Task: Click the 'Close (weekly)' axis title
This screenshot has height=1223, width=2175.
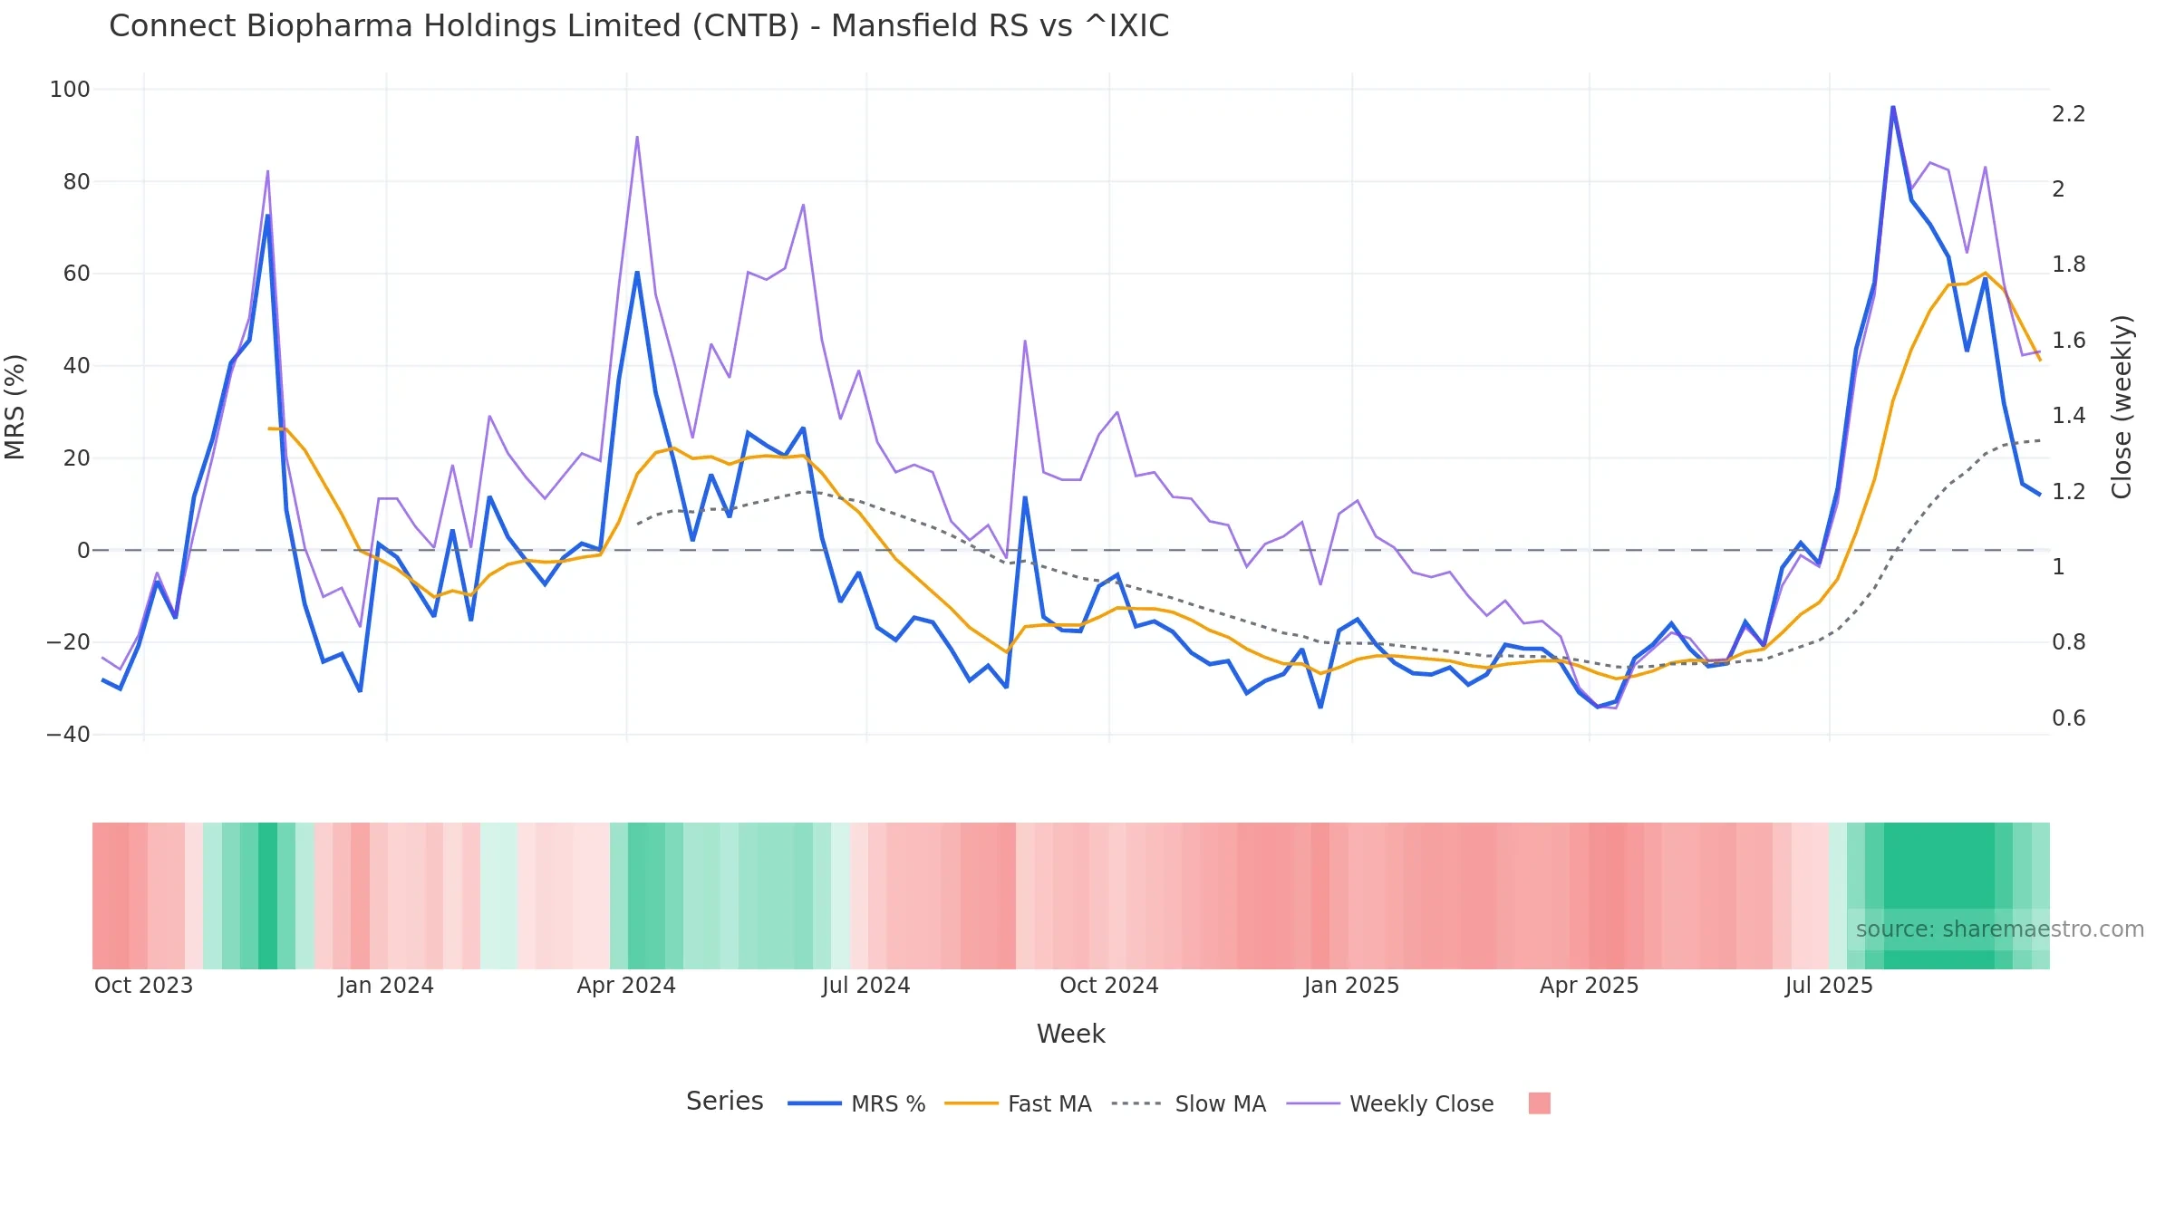Action: [x=2122, y=407]
